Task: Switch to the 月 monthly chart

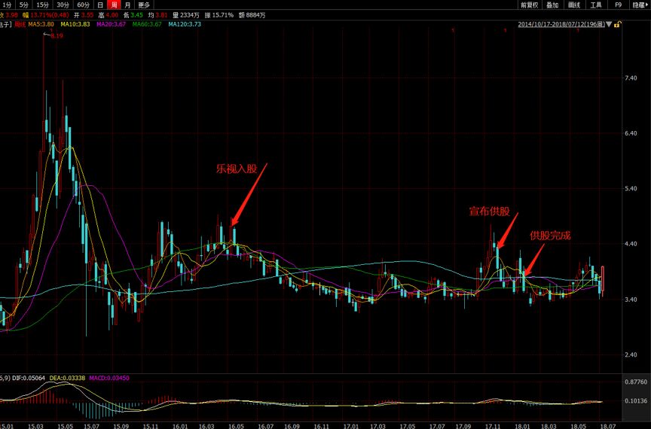Action: pos(127,5)
